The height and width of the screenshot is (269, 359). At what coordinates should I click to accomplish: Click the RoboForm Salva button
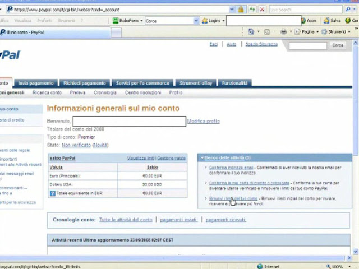[332, 21]
